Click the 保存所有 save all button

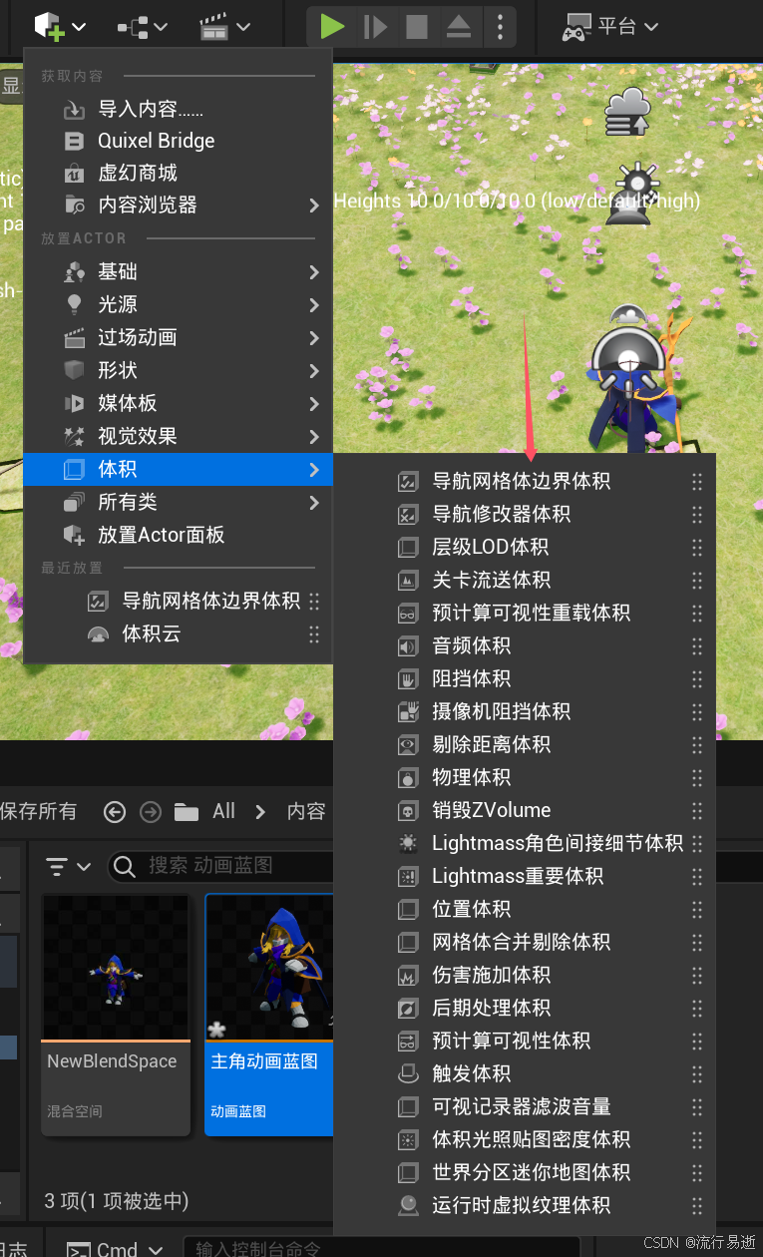pos(38,811)
